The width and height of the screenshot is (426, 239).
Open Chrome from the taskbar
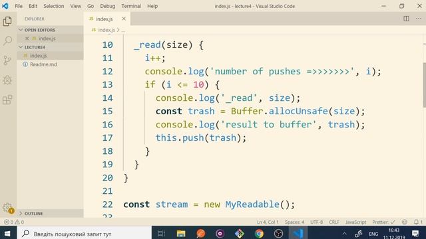point(259,233)
